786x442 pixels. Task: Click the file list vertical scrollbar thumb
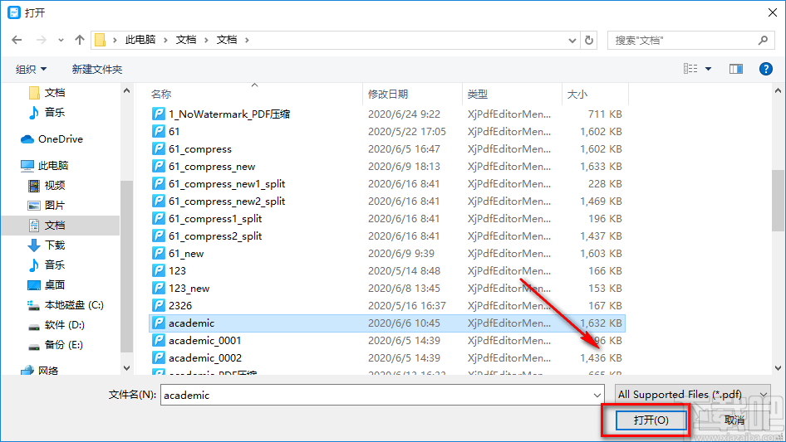pyautogui.click(x=778, y=200)
